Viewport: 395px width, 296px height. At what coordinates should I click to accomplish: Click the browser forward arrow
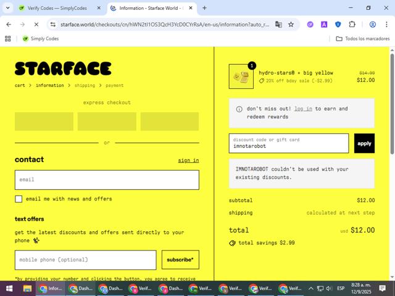point(22,25)
